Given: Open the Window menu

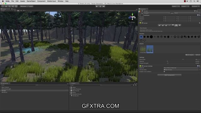Looking at the screenshot, I should click(60, 1).
